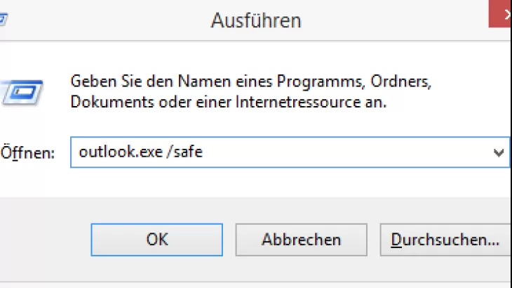The image size is (512, 288).
Task: Click the OK button
Action: 157,240
